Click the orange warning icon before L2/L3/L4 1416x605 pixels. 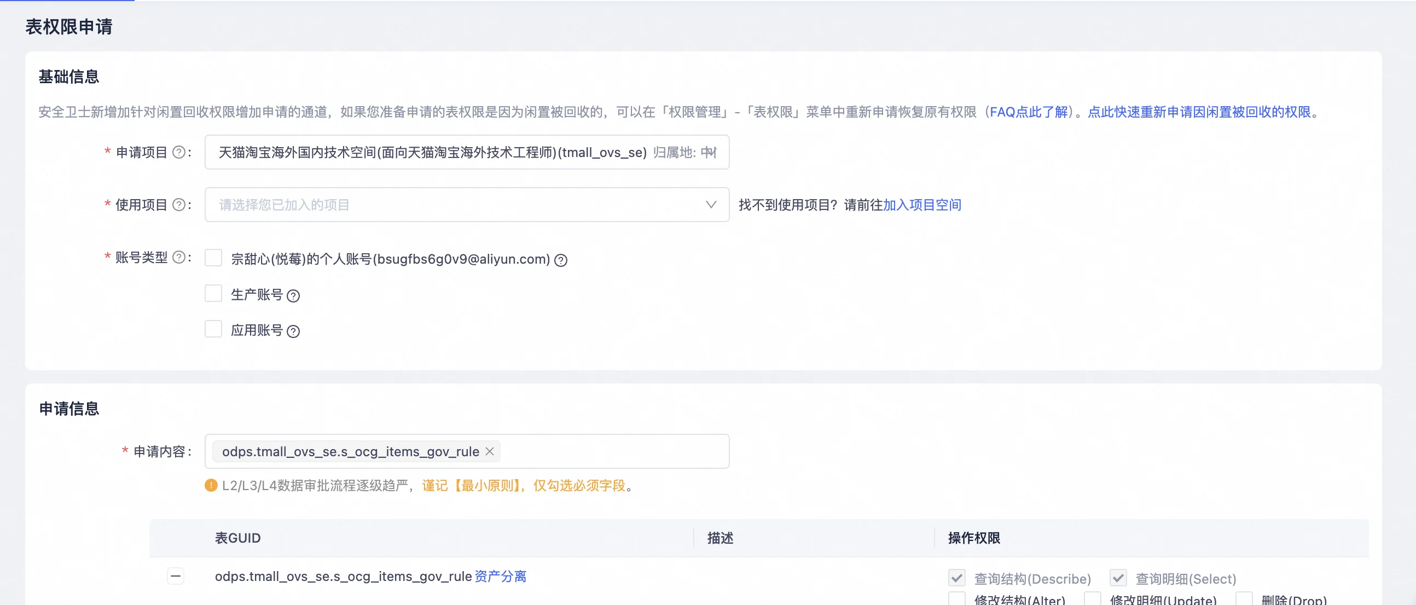pos(211,485)
